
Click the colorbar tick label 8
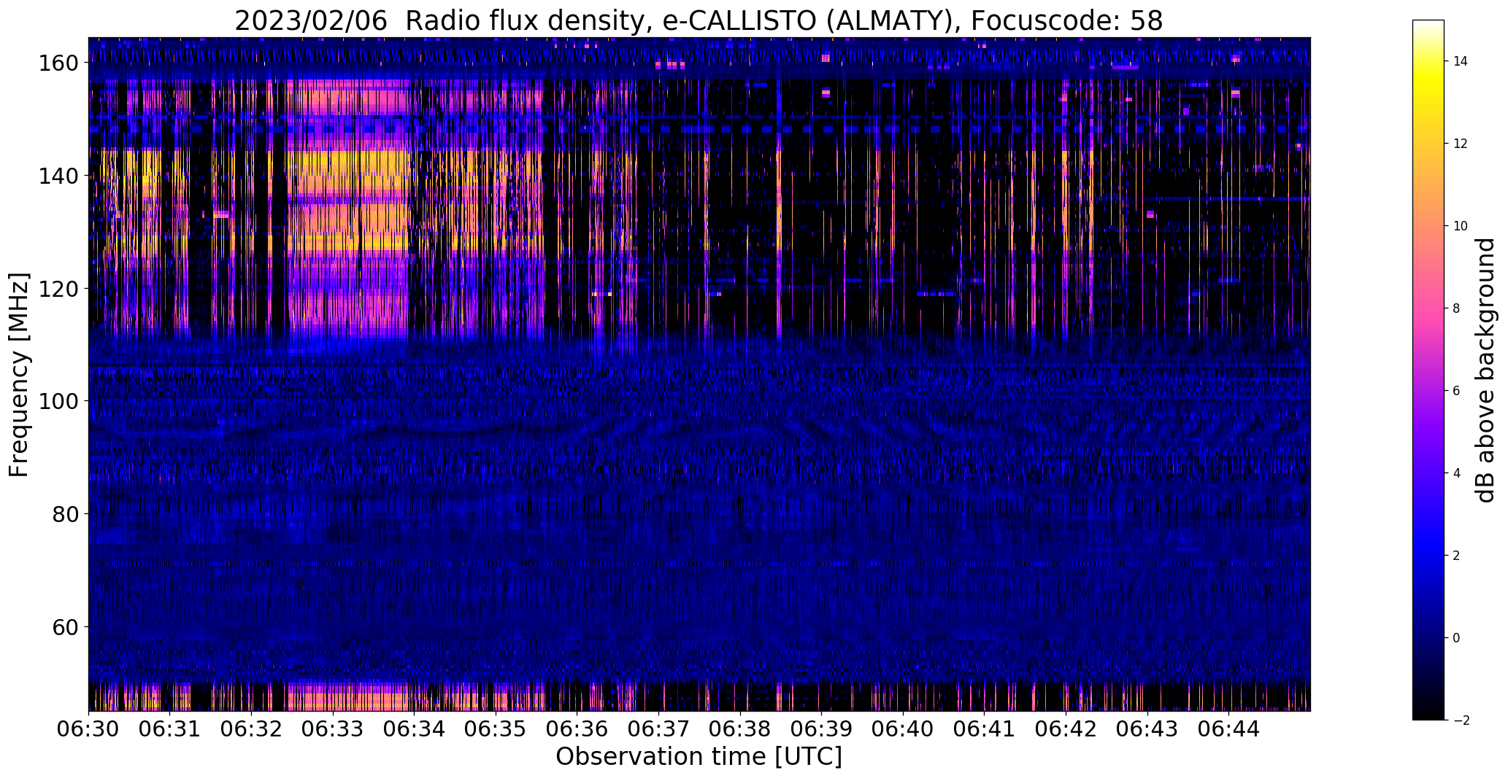[x=1457, y=308]
